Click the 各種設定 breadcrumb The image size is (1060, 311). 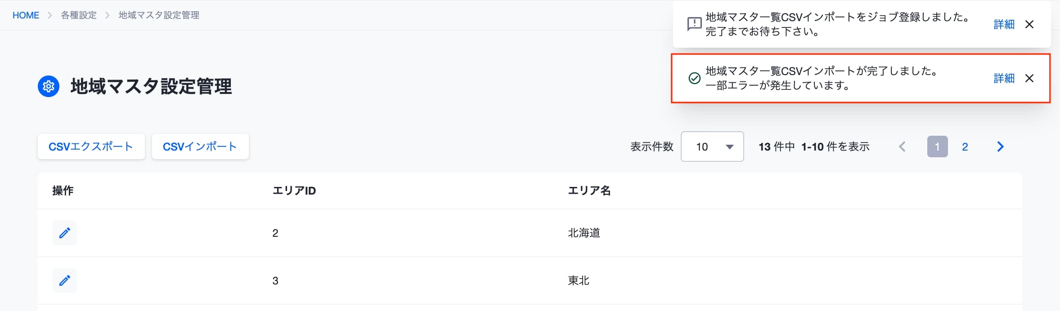tap(79, 15)
